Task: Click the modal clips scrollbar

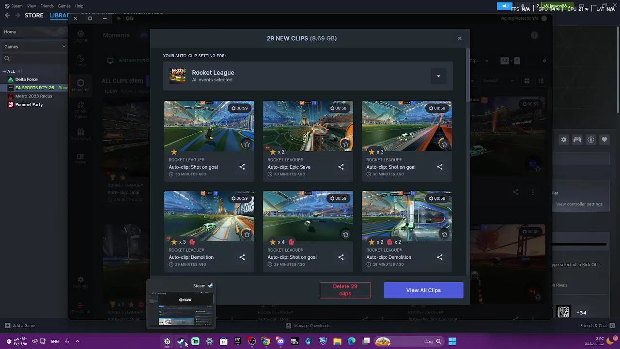Action: 467,75
